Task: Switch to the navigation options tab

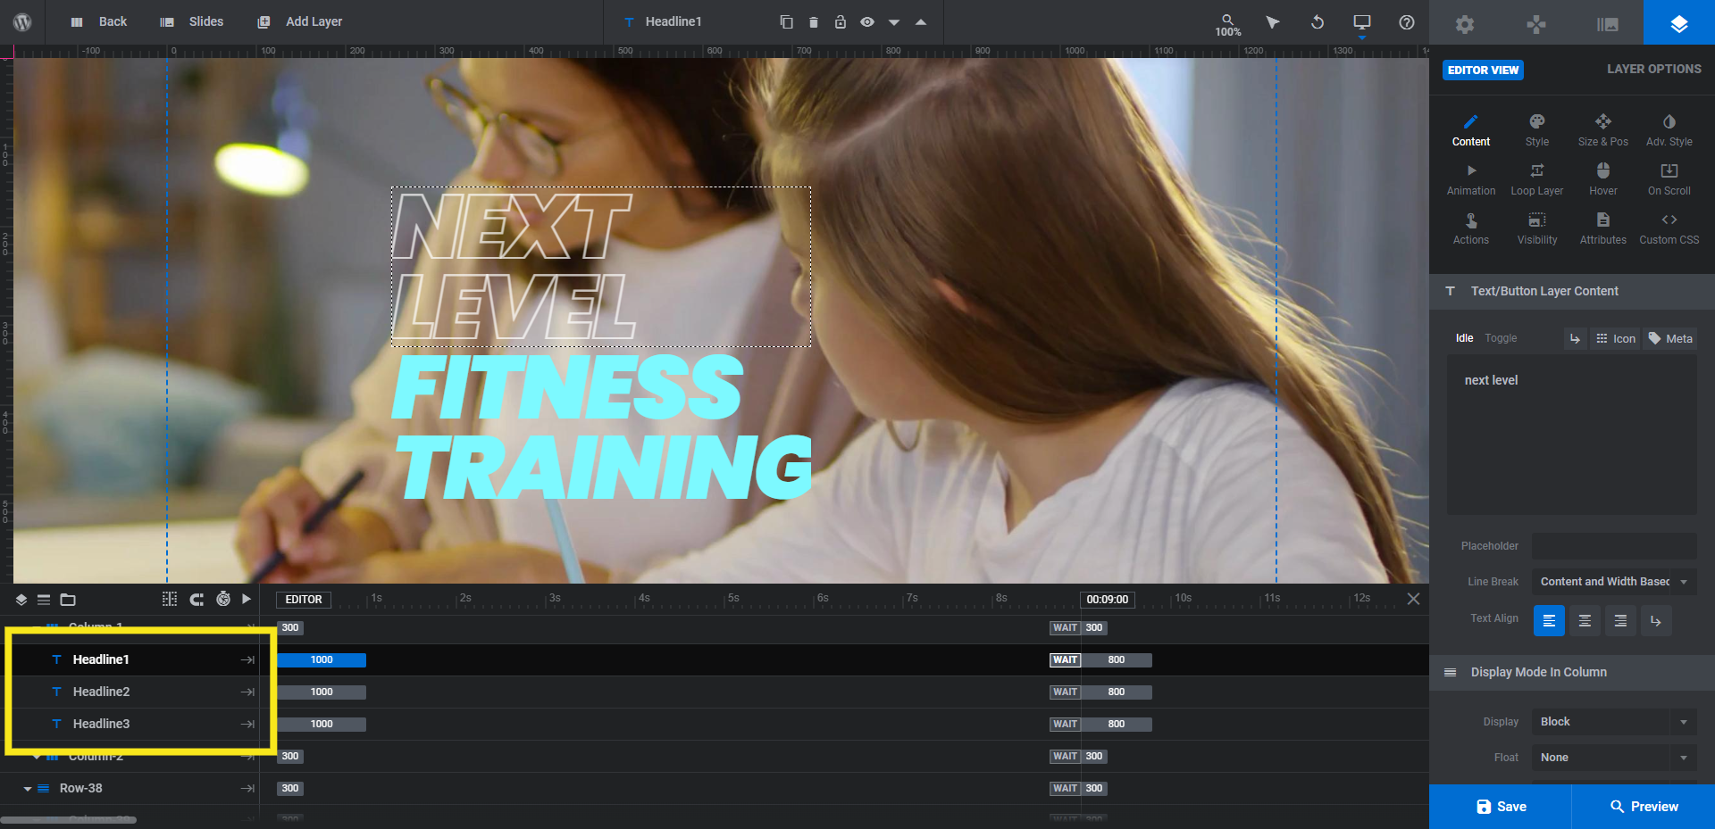Action: pyautogui.click(x=1536, y=23)
